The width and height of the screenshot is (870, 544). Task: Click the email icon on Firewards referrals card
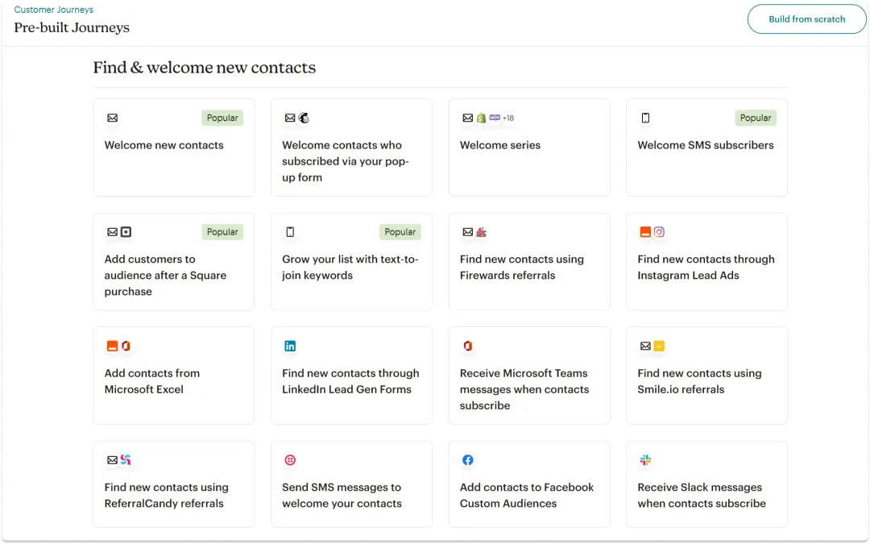tap(468, 232)
